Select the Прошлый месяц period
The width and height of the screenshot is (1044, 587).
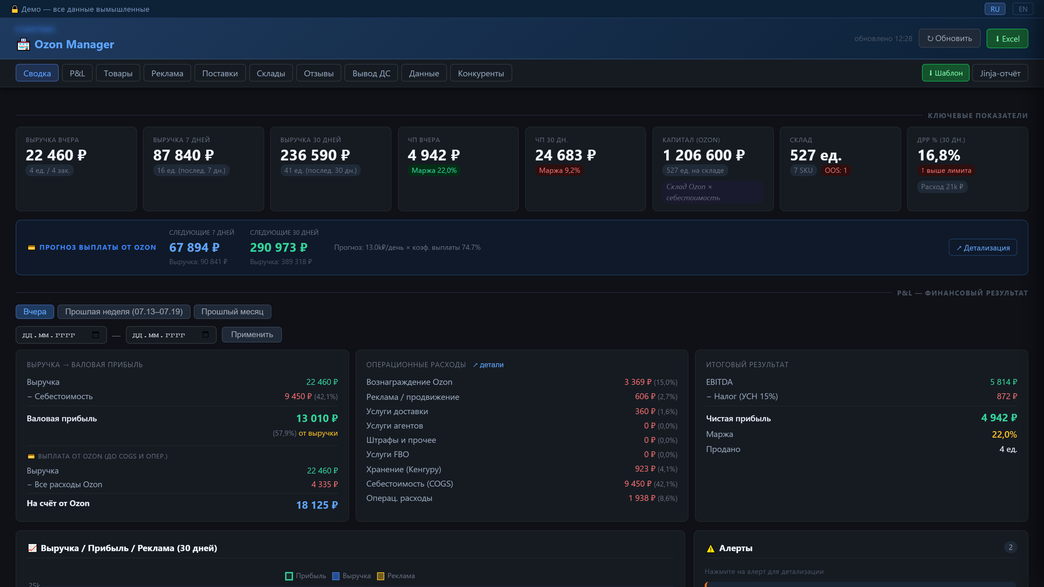pos(232,311)
